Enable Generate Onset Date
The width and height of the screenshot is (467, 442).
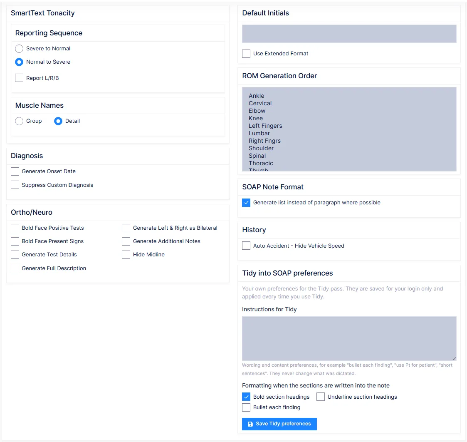tap(15, 171)
